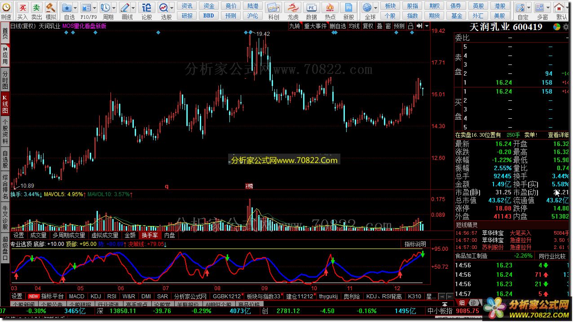Expand the 选股 dropdown arrow

tap(172, 8)
